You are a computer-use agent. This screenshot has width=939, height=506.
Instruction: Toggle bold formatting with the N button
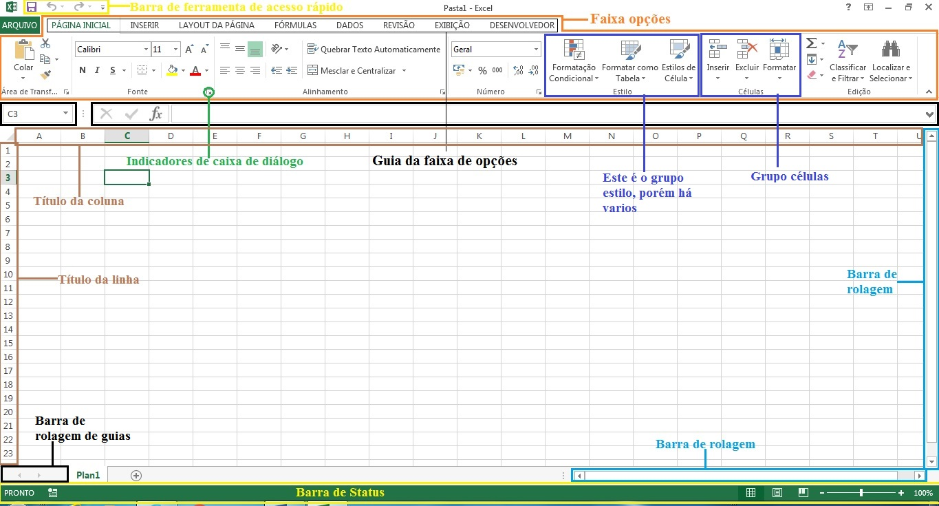pyautogui.click(x=82, y=70)
